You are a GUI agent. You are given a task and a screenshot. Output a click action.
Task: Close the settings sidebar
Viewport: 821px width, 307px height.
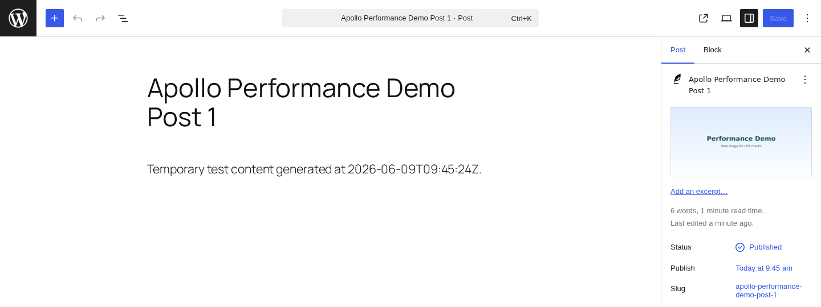point(807,50)
